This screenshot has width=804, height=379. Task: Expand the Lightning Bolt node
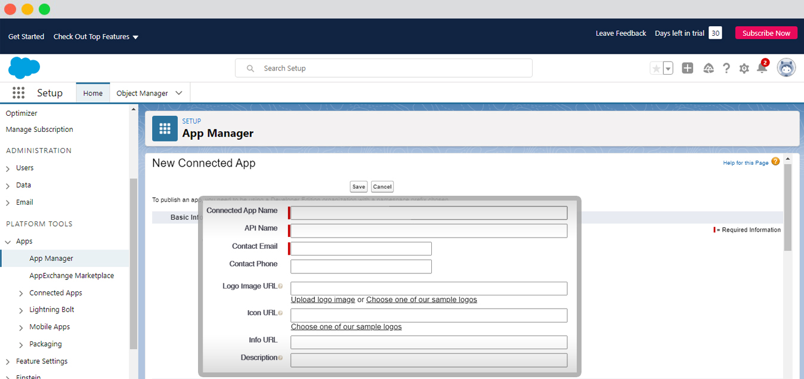(x=21, y=310)
